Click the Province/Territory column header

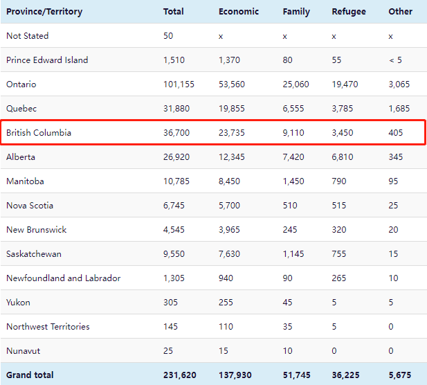[44, 11]
